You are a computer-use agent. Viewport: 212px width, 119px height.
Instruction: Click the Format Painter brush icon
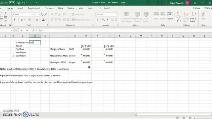[6, 21]
